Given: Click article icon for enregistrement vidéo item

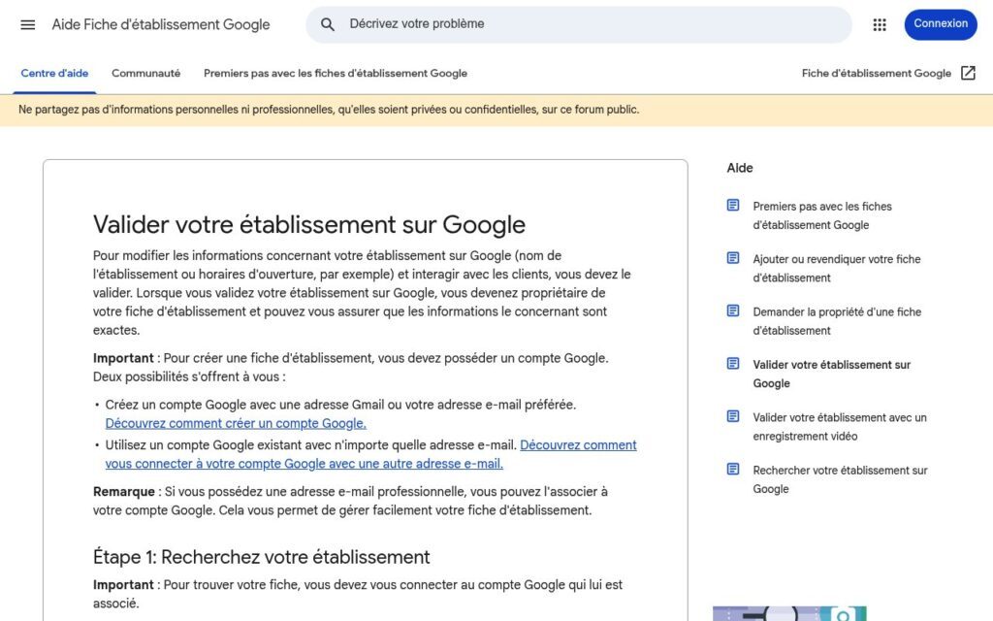Looking at the screenshot, I should (x=733, y=416).
